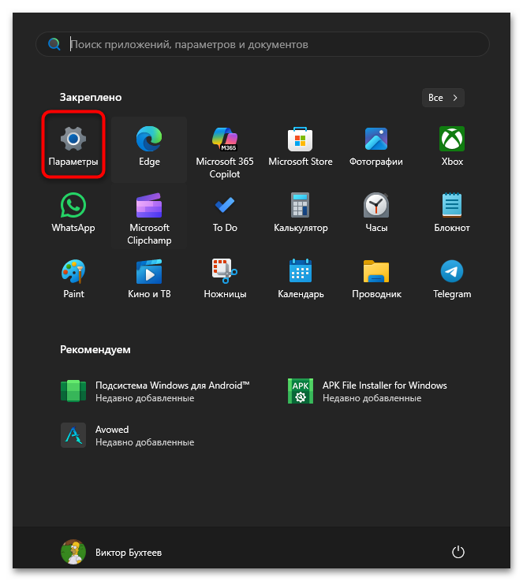
Task: Open Кино и ТВ app
Action: (149, 278)
